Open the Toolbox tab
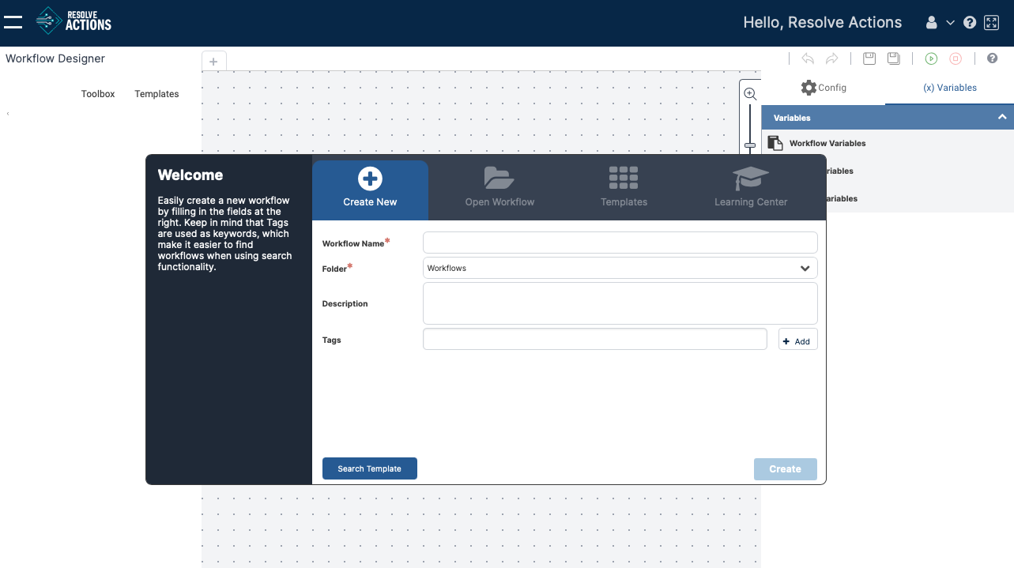 pos(98,93)
